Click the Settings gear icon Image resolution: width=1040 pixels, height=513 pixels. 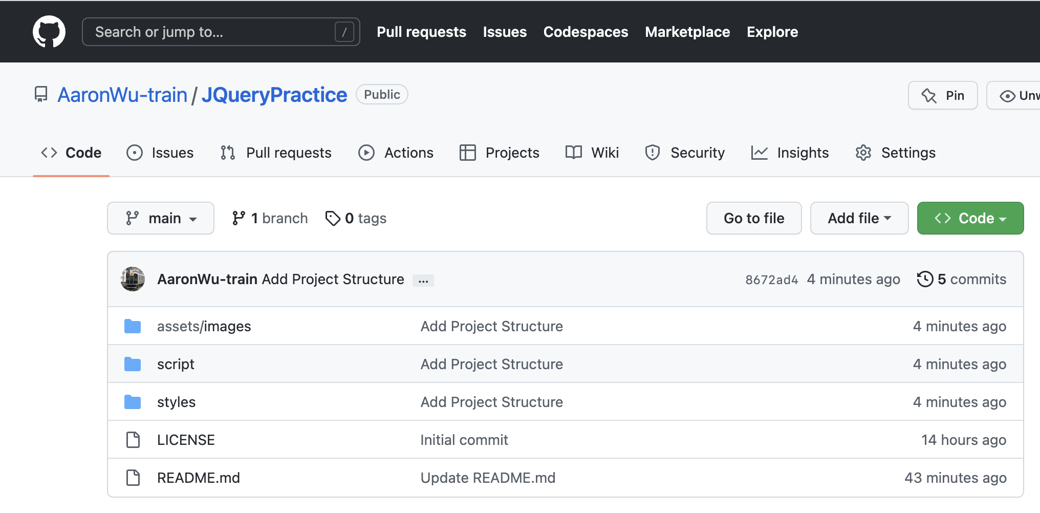tap(863, 153)
